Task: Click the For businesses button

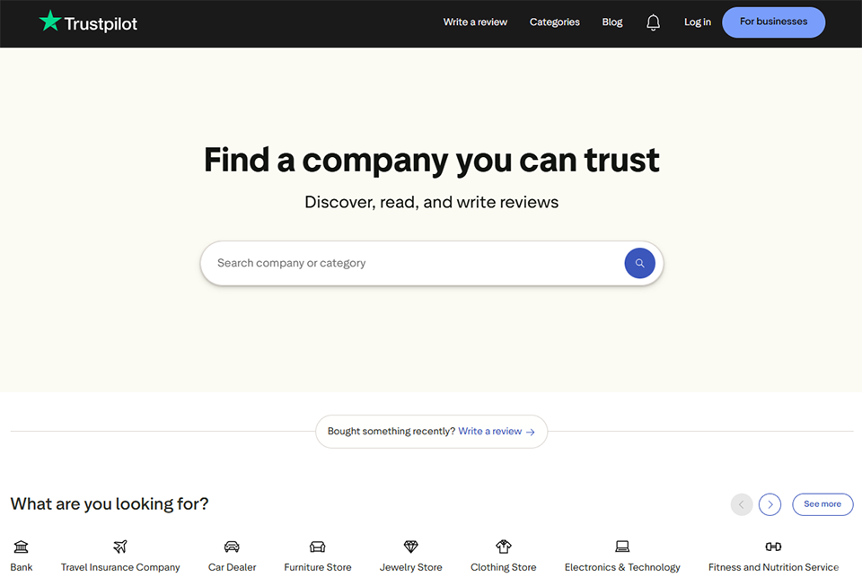Action: tap(773, 22)
